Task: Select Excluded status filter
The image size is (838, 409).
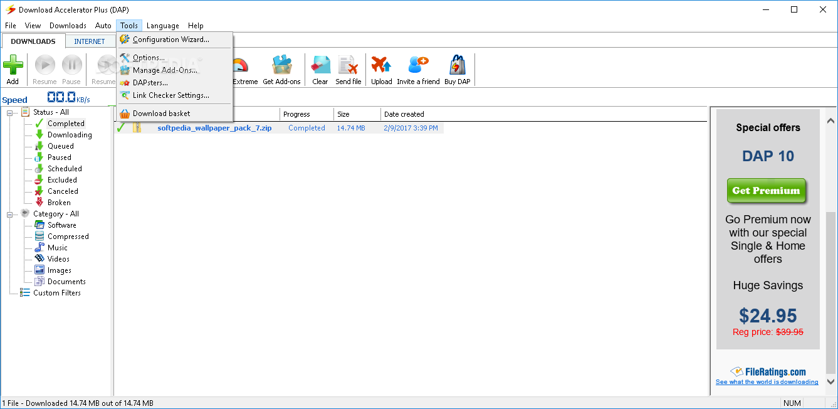Action: (x=62, y=180)
